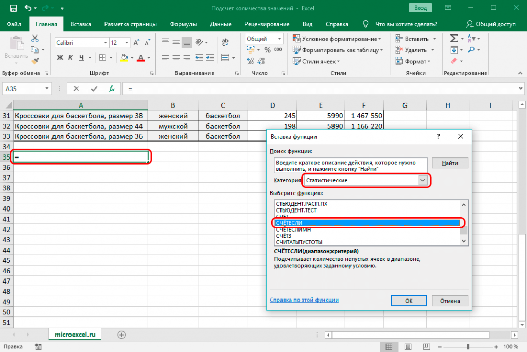Open the Справка по этой функции link

coord(304,300)
